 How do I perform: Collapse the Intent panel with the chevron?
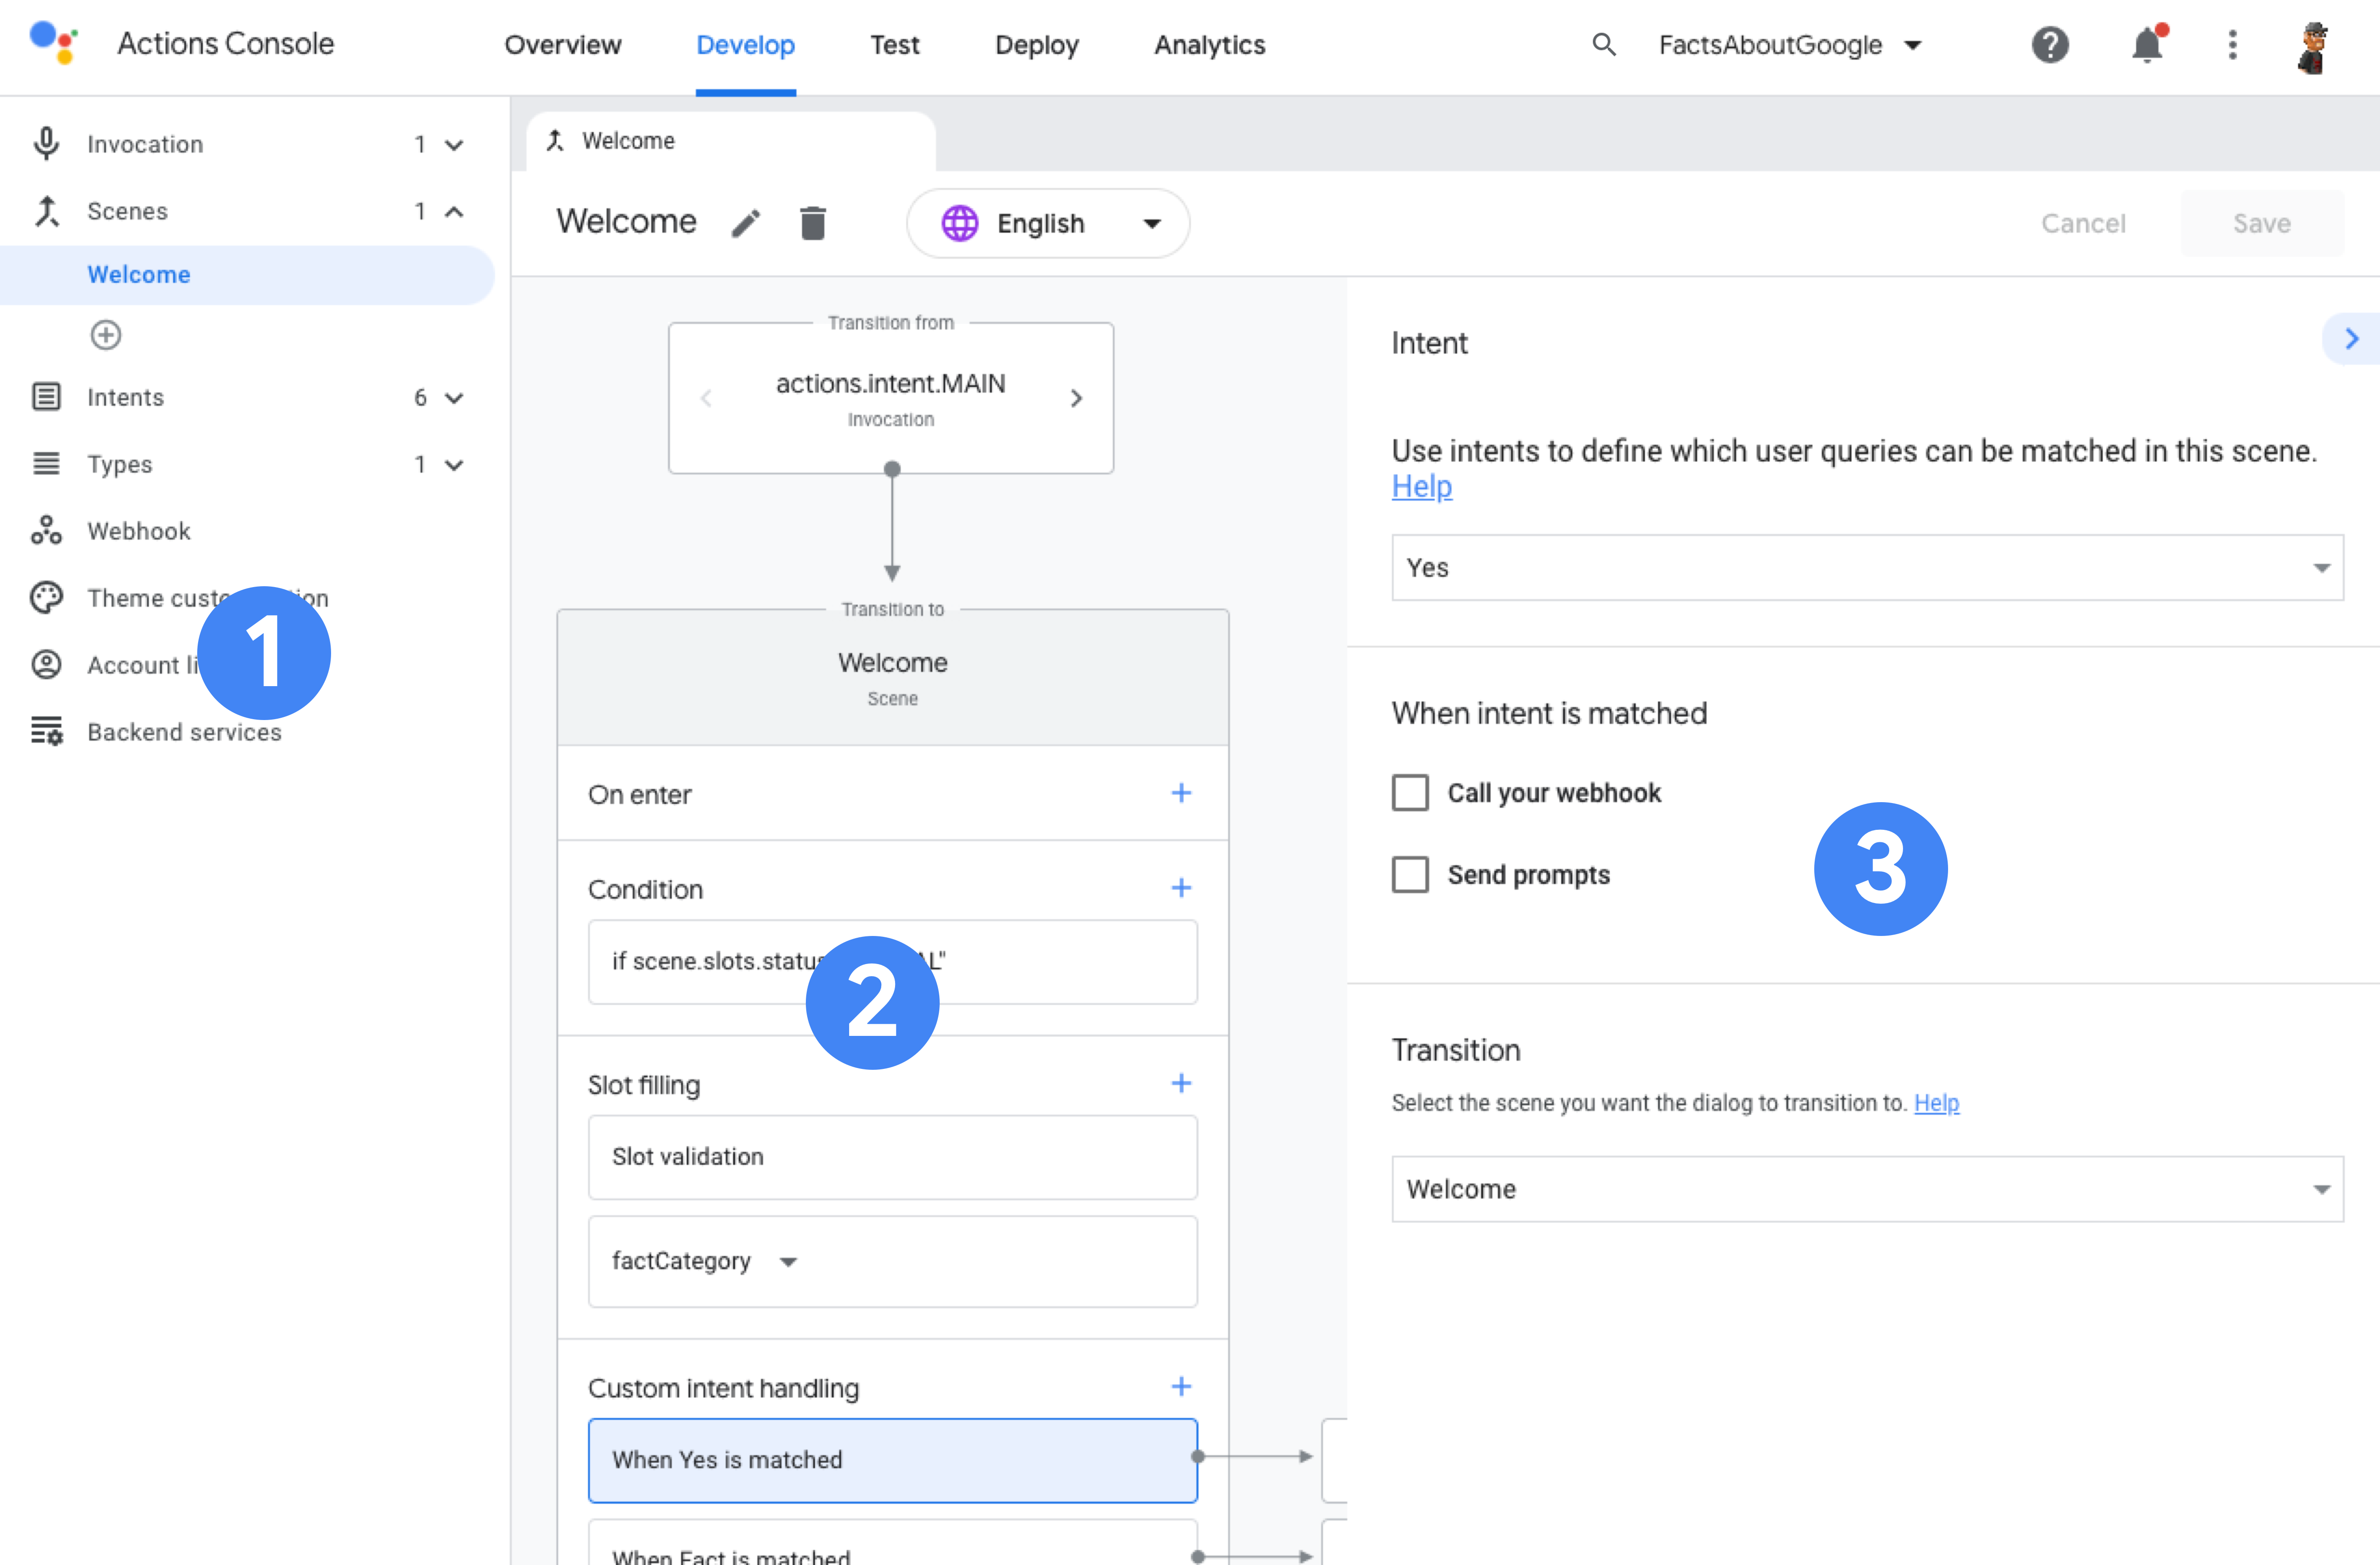(x=2351, y=339)
